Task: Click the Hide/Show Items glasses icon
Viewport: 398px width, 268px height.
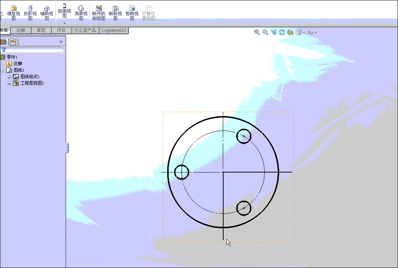Action: pyautogui.click(x=310, y=33)
